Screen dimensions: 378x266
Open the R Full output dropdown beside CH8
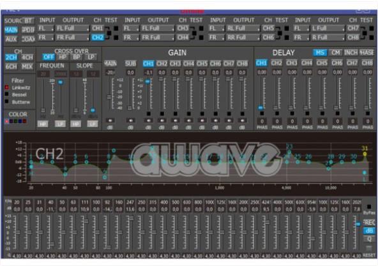328,38
